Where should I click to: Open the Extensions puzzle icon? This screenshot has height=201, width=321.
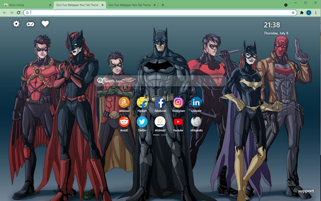[x=302, y=13]
